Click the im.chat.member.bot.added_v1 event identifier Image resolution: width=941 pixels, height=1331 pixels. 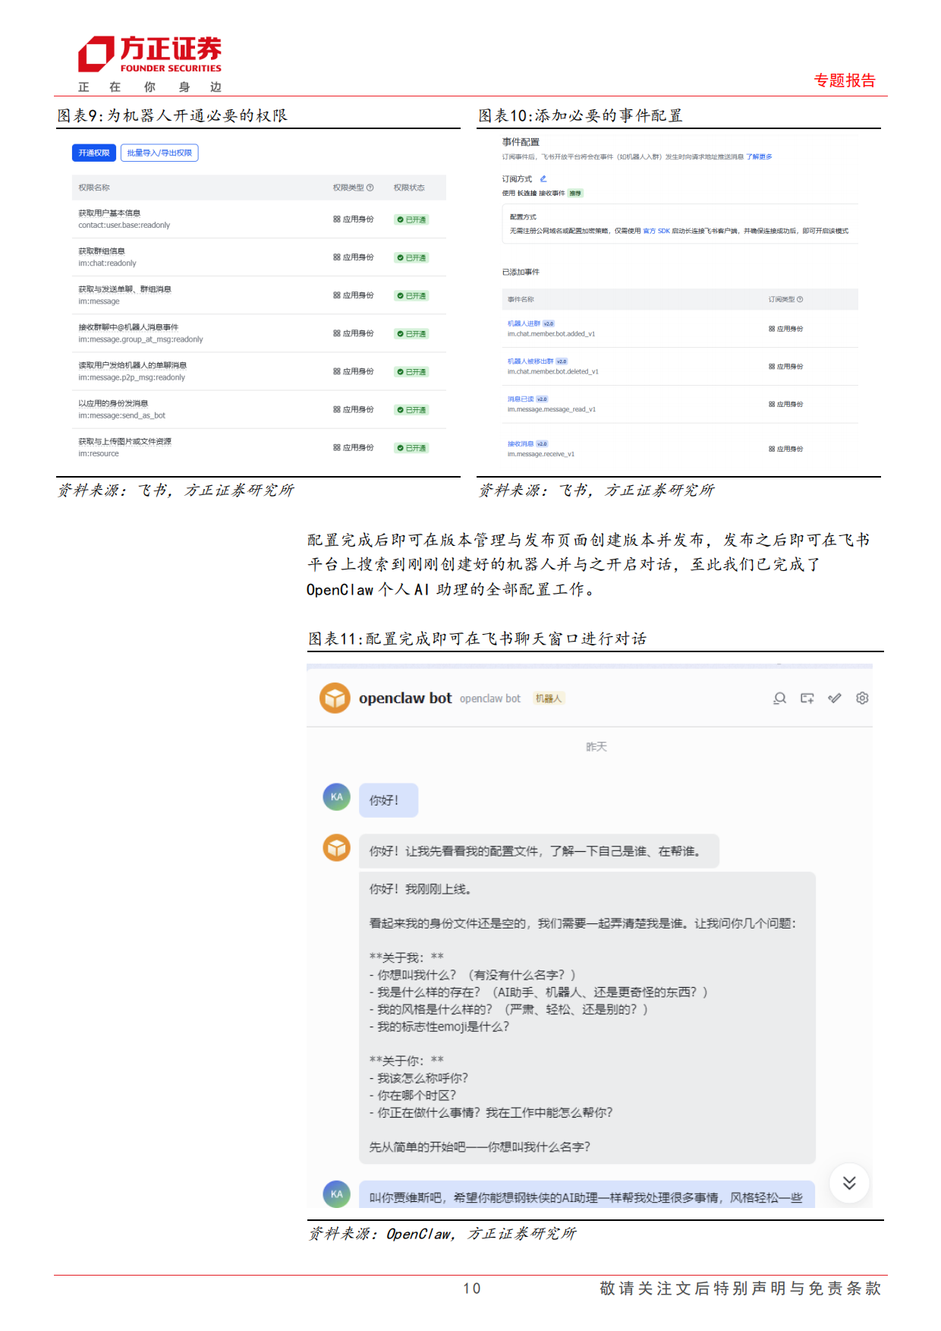click(x=551, y=334)
